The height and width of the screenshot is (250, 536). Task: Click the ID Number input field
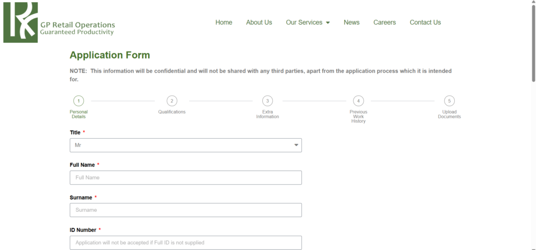pos(185,243)
